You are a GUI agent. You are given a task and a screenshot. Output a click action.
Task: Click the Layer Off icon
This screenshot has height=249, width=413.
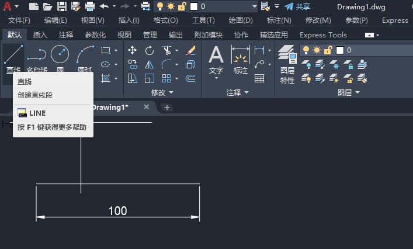pos(306,64)
